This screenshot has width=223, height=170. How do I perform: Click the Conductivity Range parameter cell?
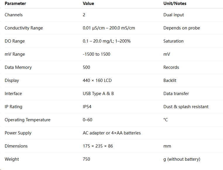24,28
